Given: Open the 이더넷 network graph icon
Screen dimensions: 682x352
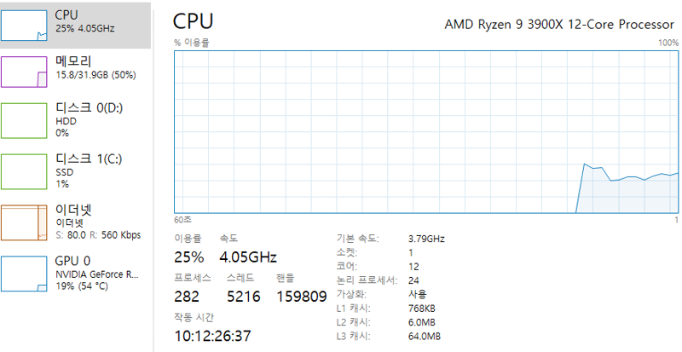Looking at the screenshot, I should click(24, 222).
